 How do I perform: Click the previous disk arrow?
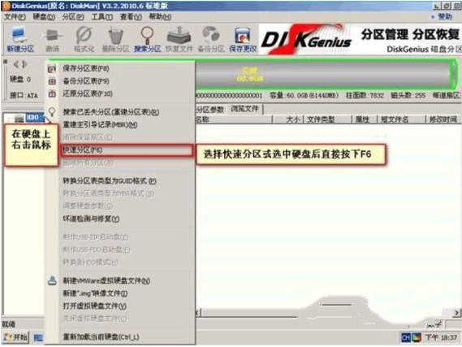(x=16, y=63)
